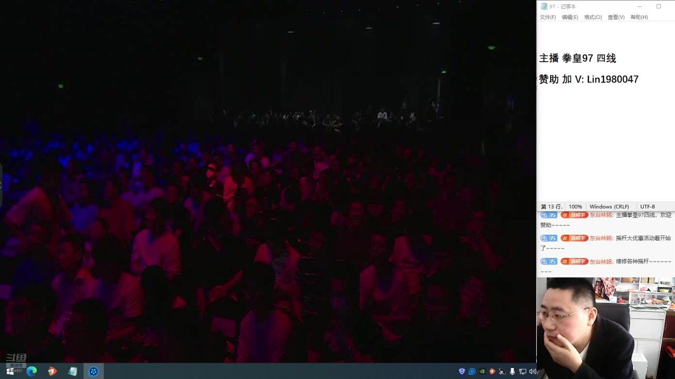The width and height of the screenshot is (675, 379).
Task: Click chat message 维修各种摇杆
Action: point(606,266)
